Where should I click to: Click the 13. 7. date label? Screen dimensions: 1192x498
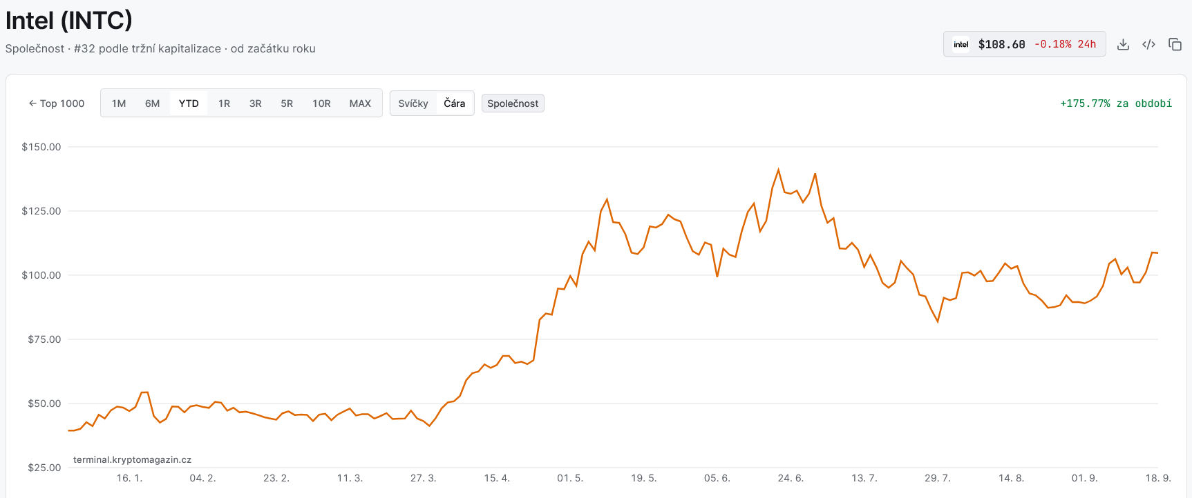[x=864, y=478]
